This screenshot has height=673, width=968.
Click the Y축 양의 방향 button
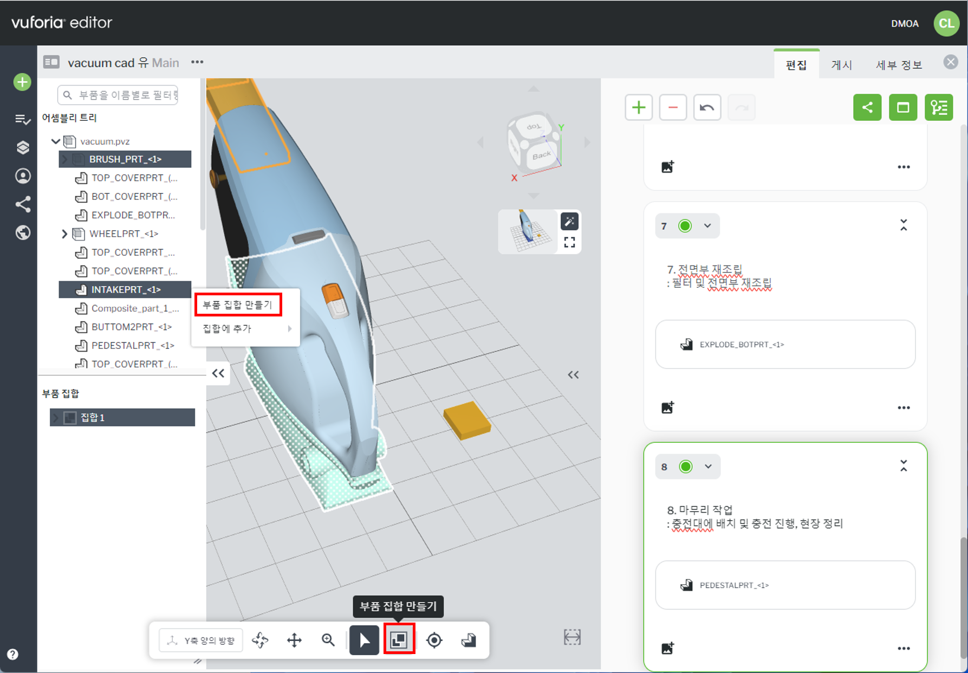(201, 640)
